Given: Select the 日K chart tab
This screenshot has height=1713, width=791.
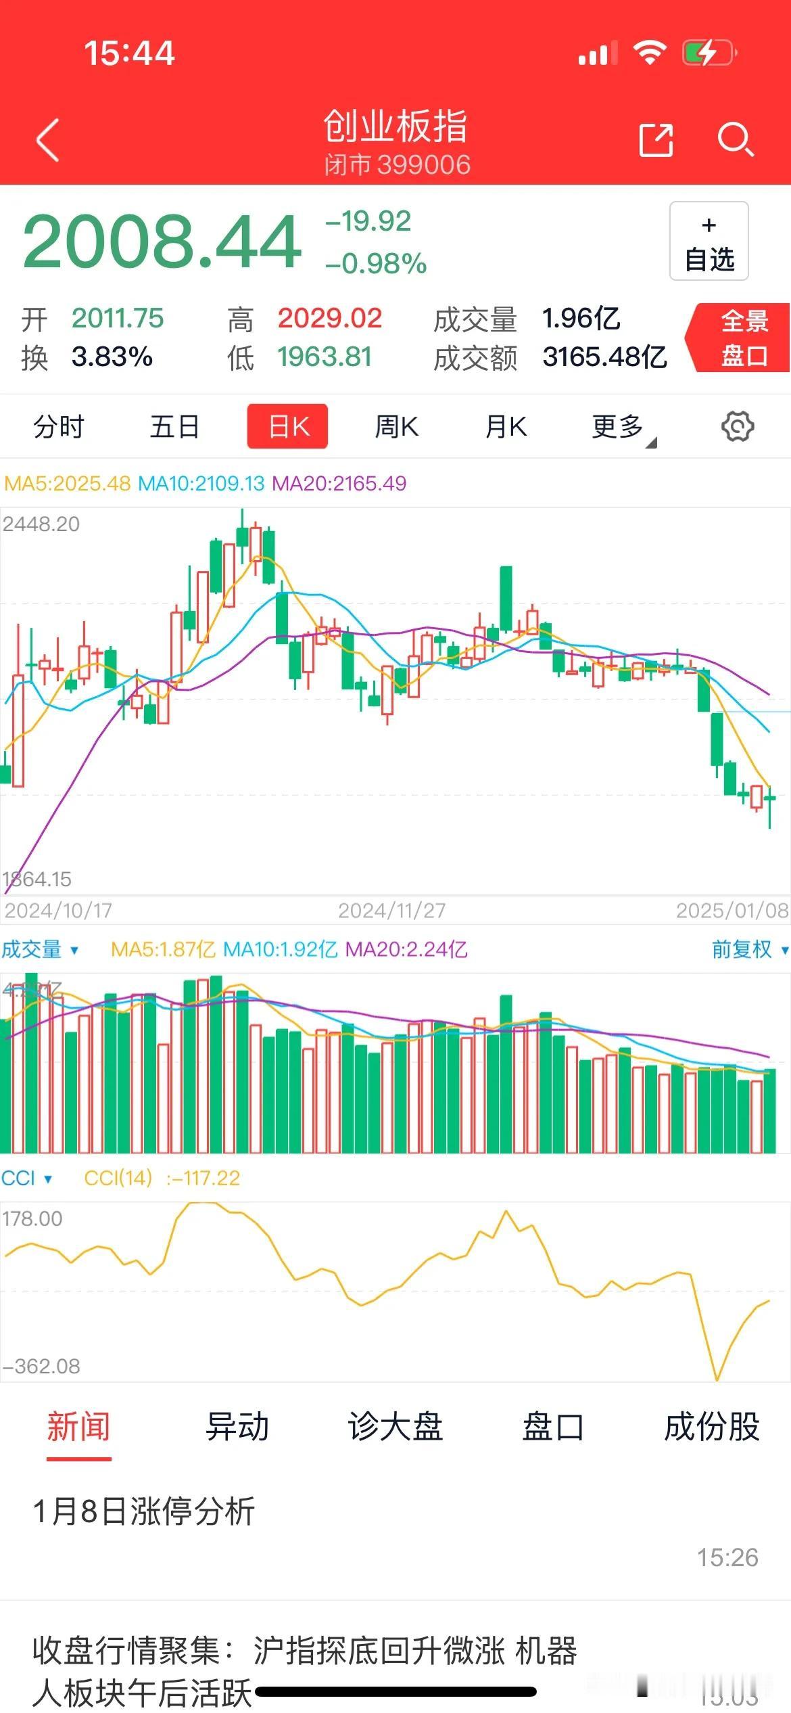Looking at the screenshot, I should pyautogui.click(x=288, y=427).
